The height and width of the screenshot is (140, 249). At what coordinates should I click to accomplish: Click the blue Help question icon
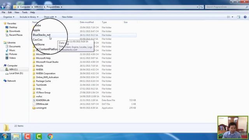[x=245, y=17]
